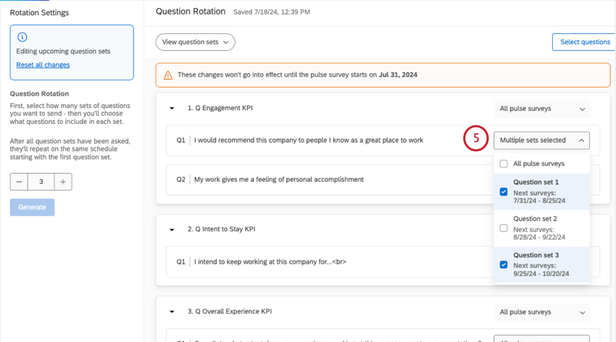Open the Multiple sets selected dropdown
616x342 pixels.
click(x=542, y=140)
